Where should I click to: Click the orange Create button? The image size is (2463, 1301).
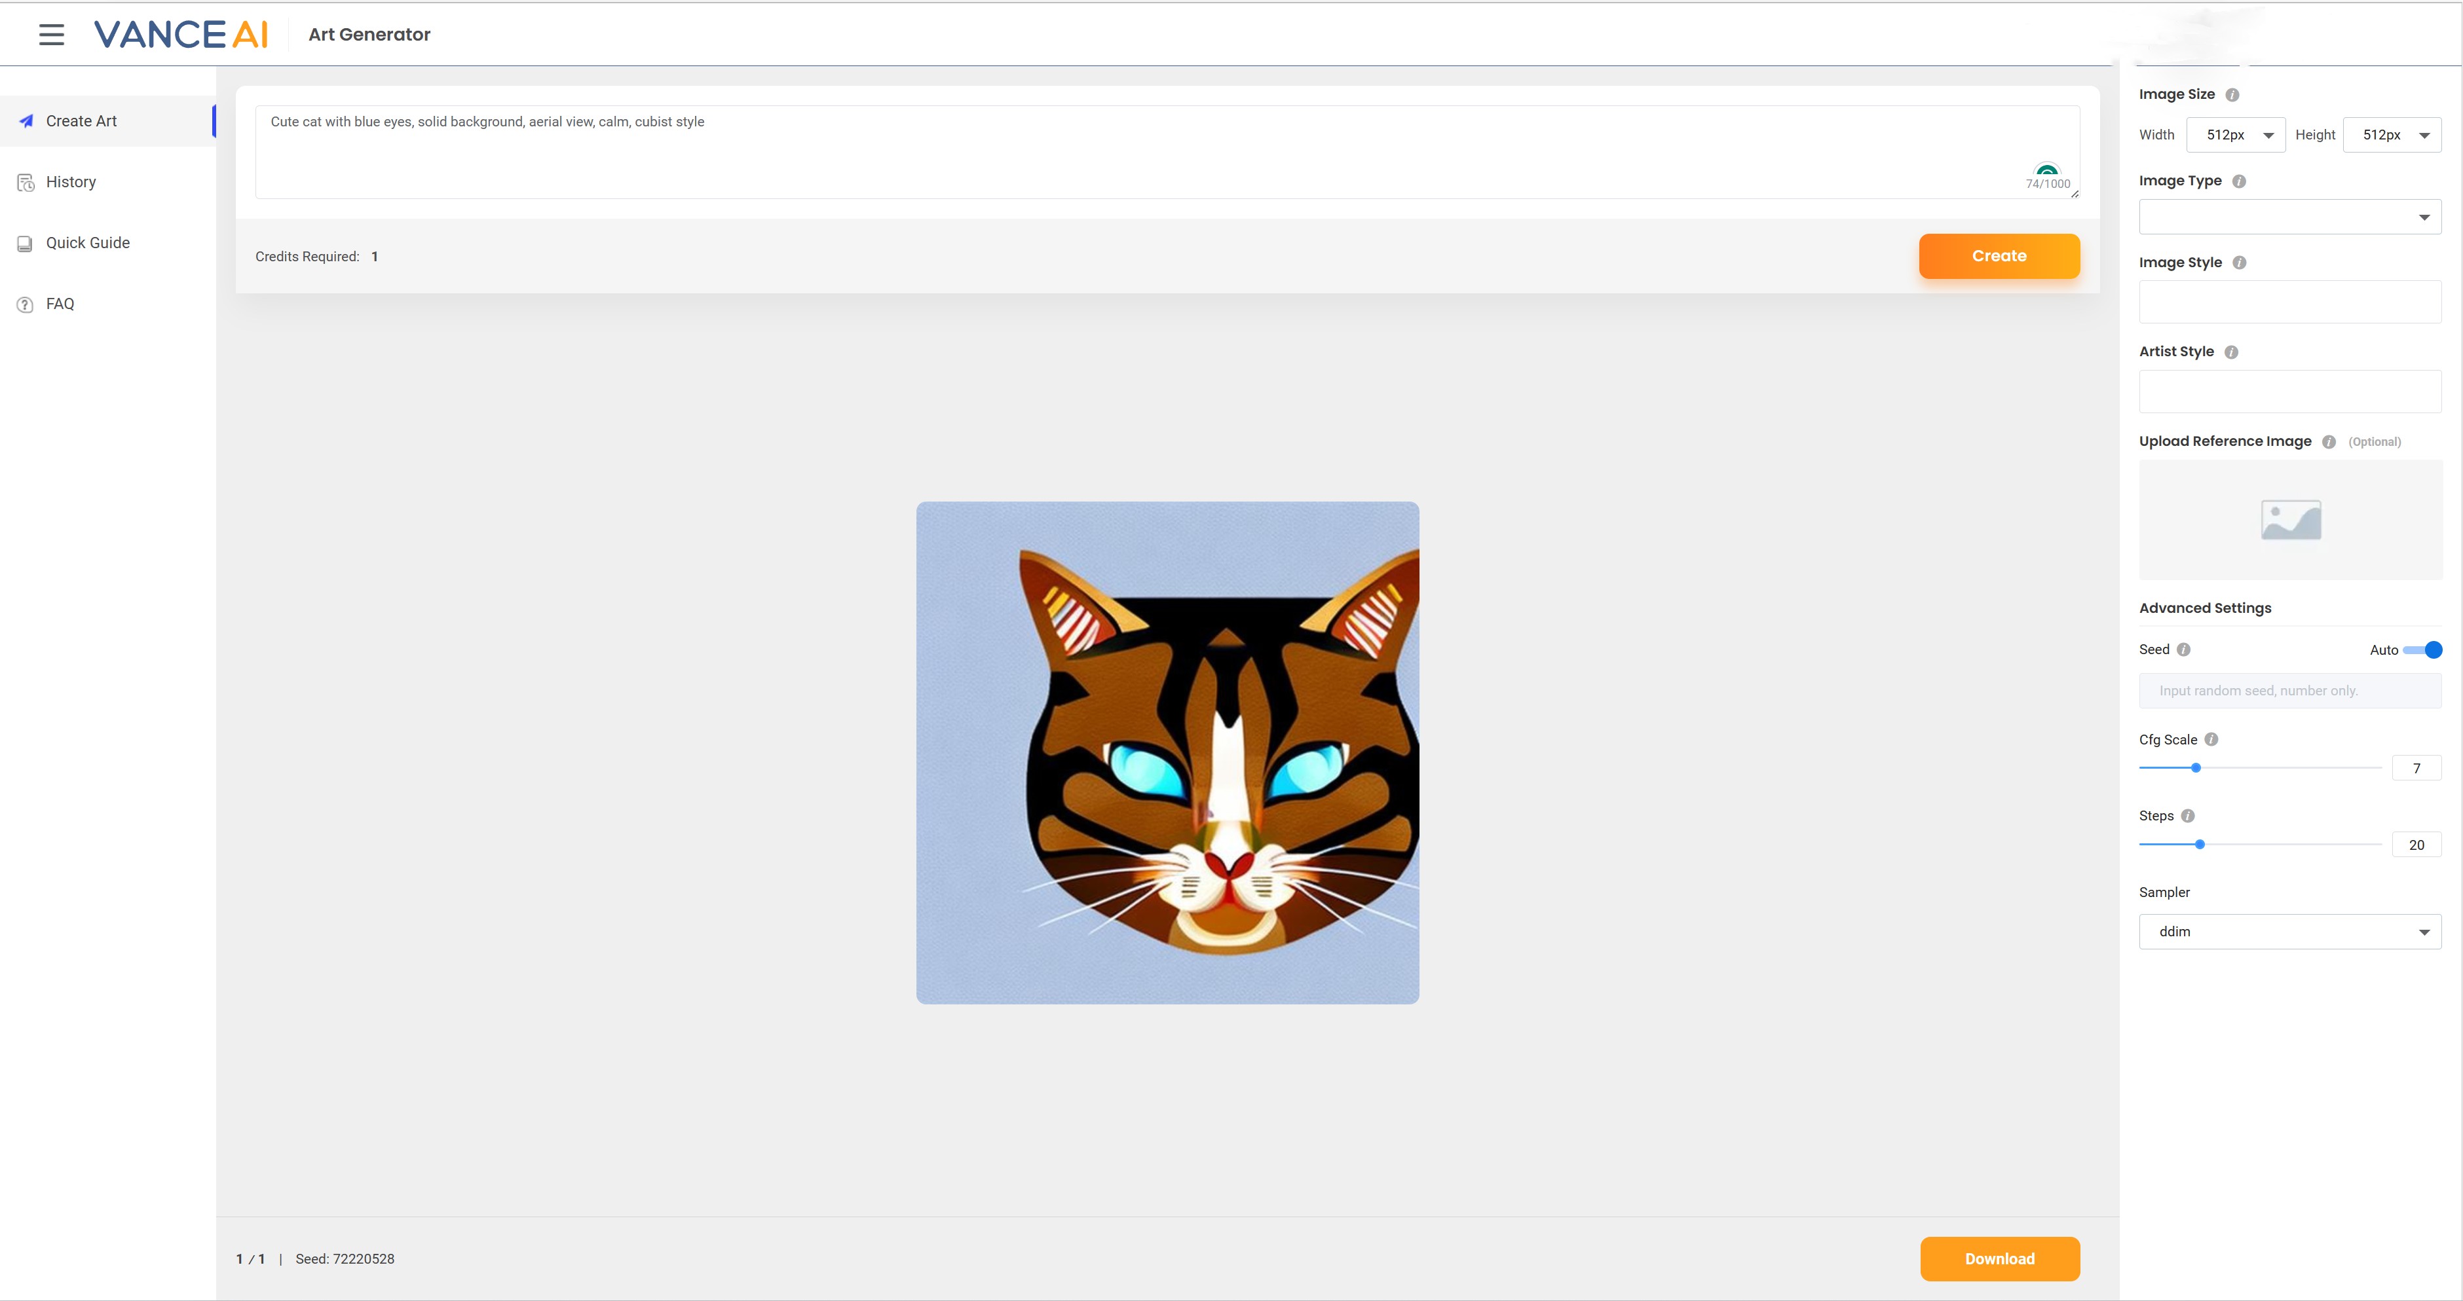click(1999, 256)
